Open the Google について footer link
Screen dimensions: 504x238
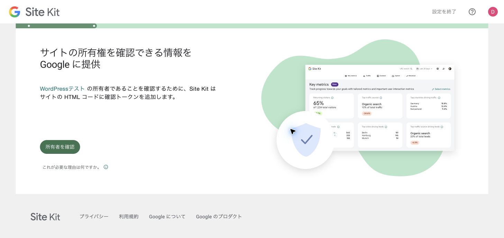pyautogui.click(x=167, y=217)
